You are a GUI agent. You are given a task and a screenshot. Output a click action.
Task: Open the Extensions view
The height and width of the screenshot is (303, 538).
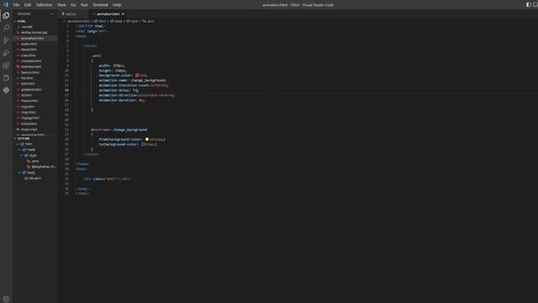tap(6, 66)
